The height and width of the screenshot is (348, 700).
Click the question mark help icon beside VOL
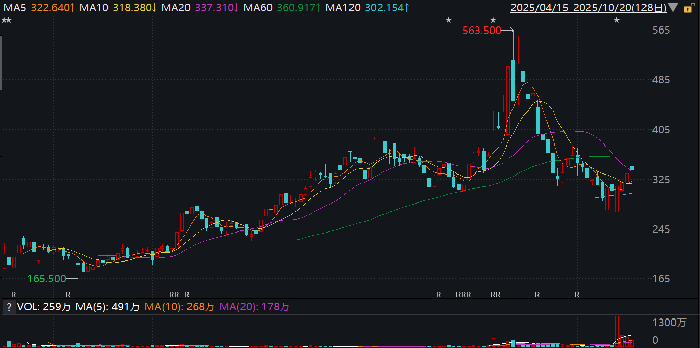click(8, 307)
